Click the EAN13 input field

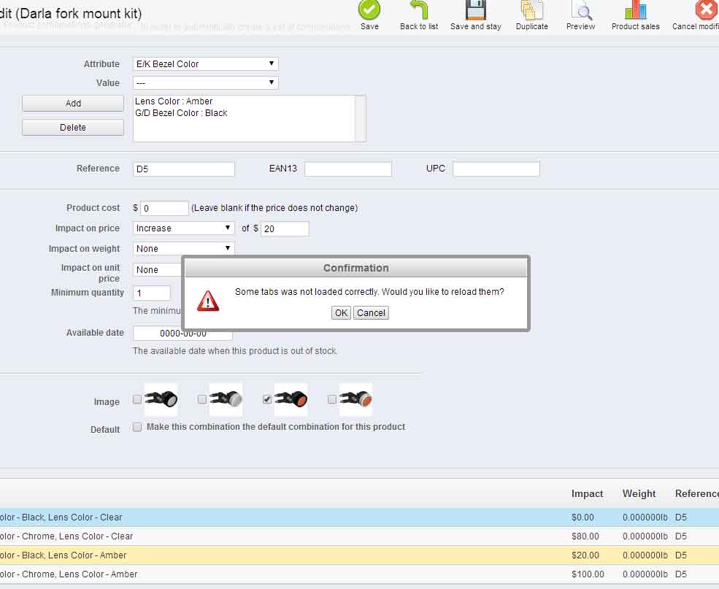coord(348,169)
